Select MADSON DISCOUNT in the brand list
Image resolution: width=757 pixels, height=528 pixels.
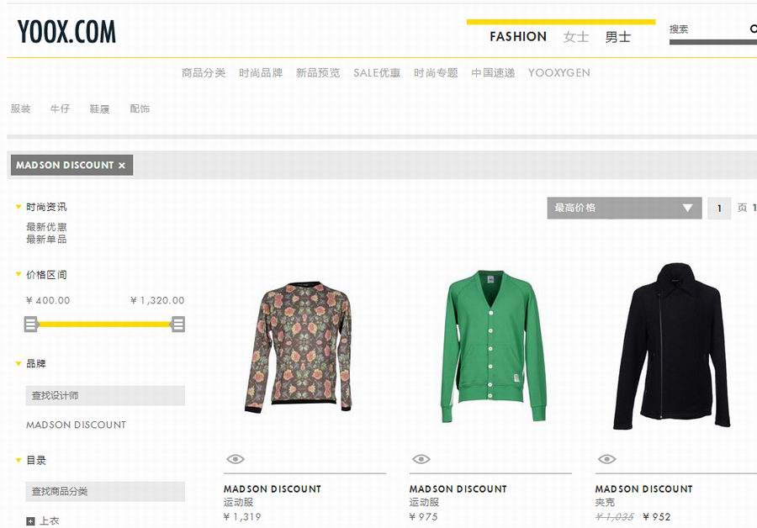pyautogui.click(x=76, y=425)
